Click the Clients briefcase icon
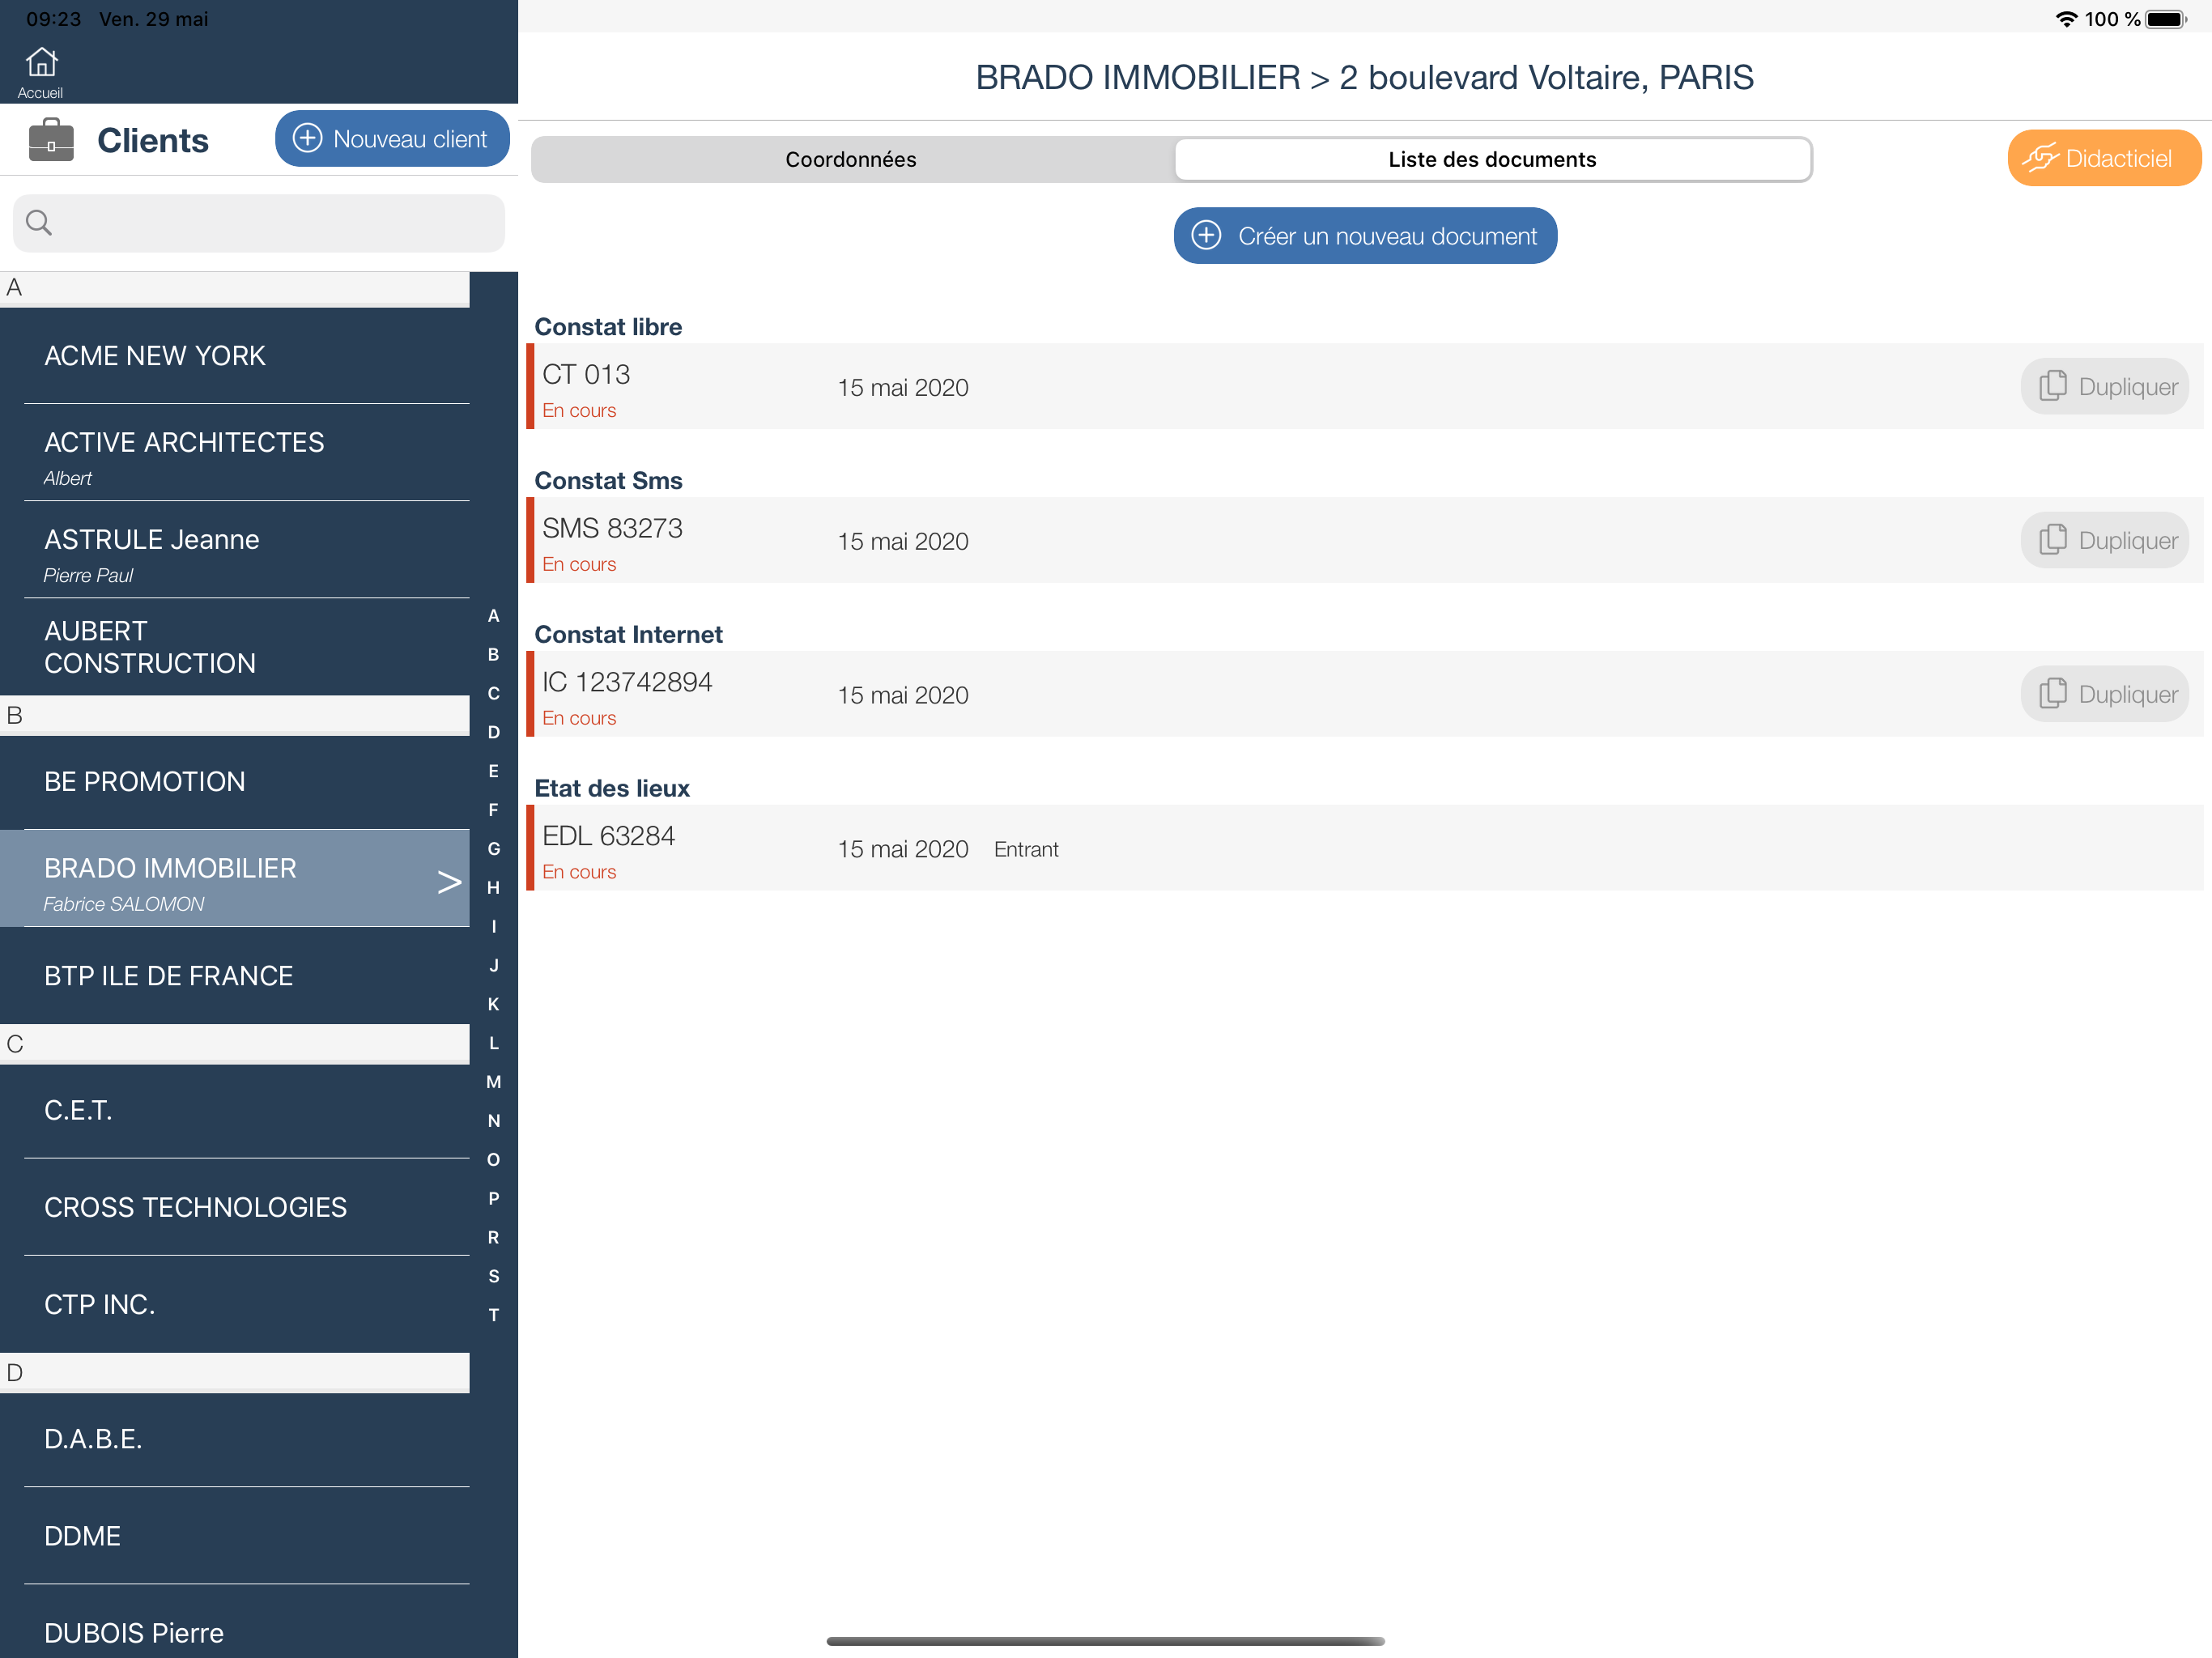Viewport: 2212px width, 1658px height. tap(51, 140)
